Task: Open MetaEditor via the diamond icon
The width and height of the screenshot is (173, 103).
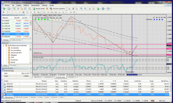Action: (x=47, y=9)
